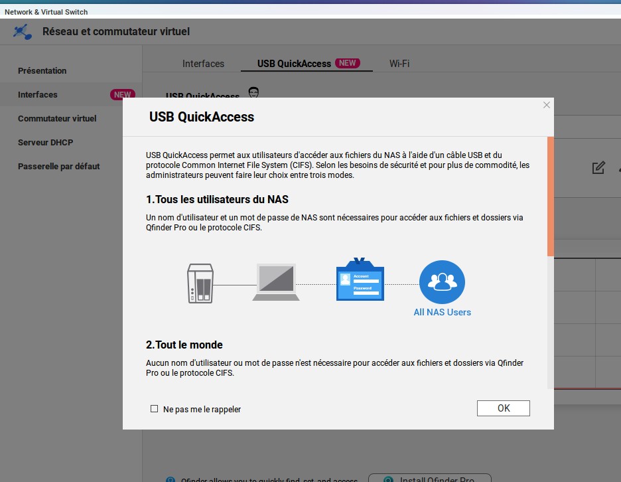This screenshot has width=621, height=482.
Task: Click the NAS device illustration
Action: pyautogui.click(x=200, y=283)
